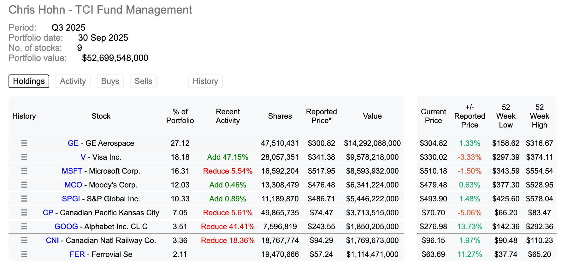Open history icon for GE Aerospace row
The height and width of the screenshot is (267, 573).
pos(24,143)
